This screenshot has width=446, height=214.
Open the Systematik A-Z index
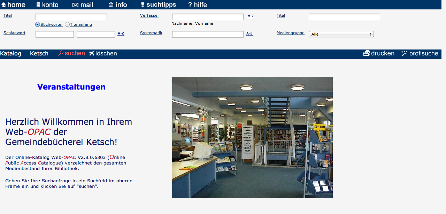click(249, 33)
